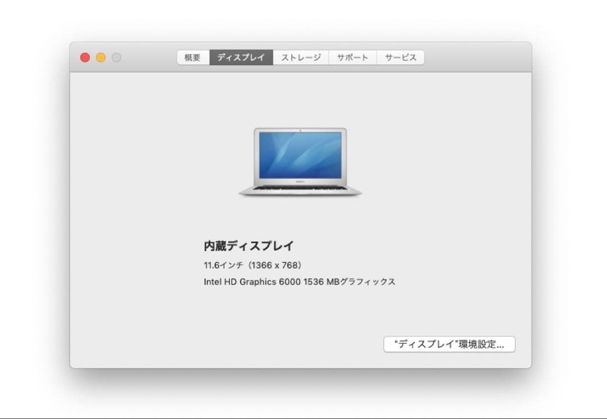Select the サービス (Service) tab
This screenshot has height=419, width=607.
(x=400, y=57)
